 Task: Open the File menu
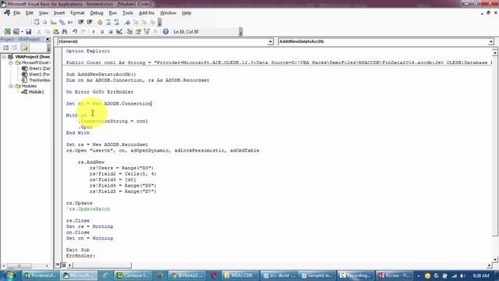point(16,13)
